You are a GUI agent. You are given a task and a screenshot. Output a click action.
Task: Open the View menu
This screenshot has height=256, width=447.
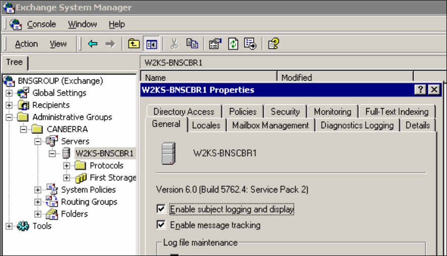tap(58, 44)
